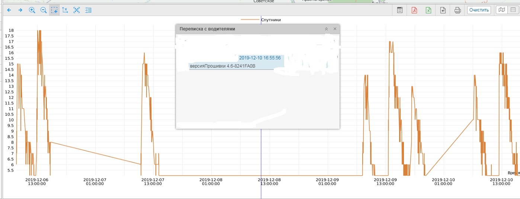
Task: Export the chart to PDF
Action: [414, 10]
